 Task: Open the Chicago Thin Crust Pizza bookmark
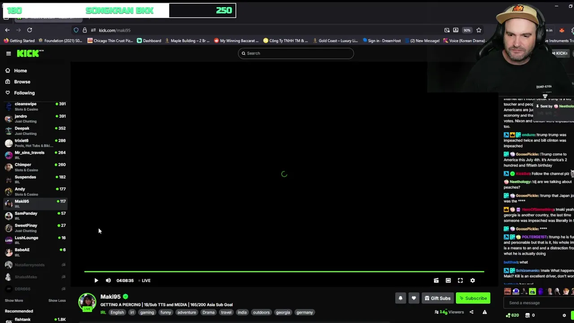pos(110,41)
